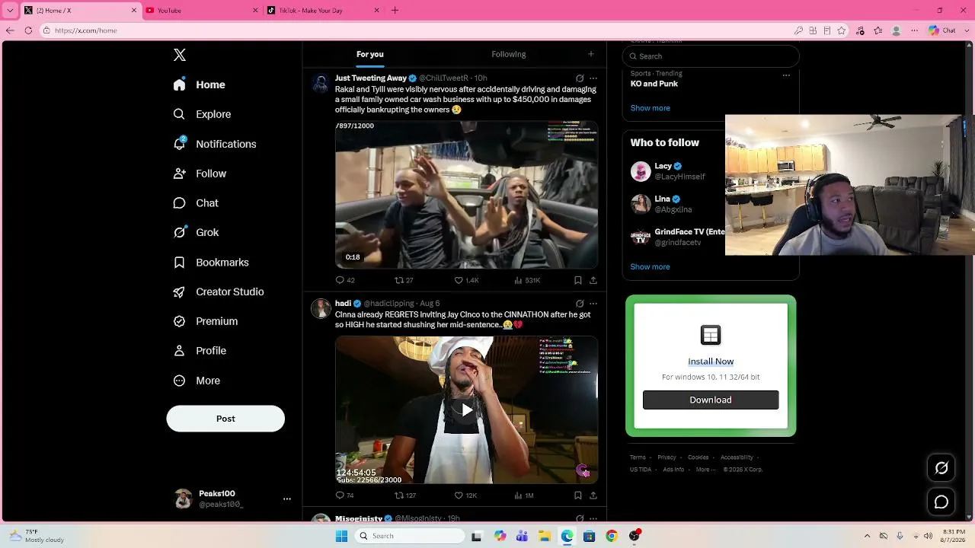
Task: Expand the footer More links
Action: click(x=705, y=470)
